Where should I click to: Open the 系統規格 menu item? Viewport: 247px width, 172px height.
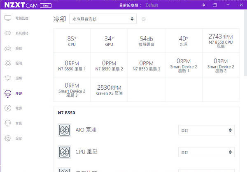click(x=22, y=33)
